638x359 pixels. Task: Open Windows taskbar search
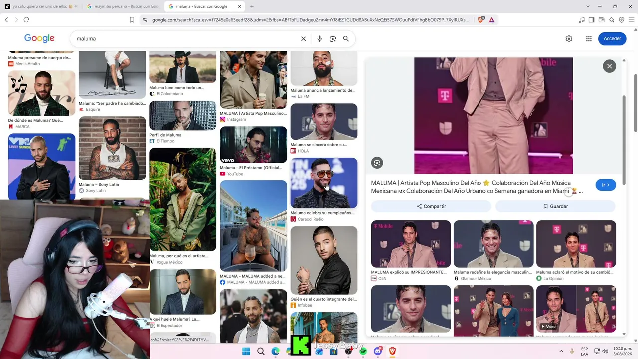pyautogui.click(x=261, y=352)
